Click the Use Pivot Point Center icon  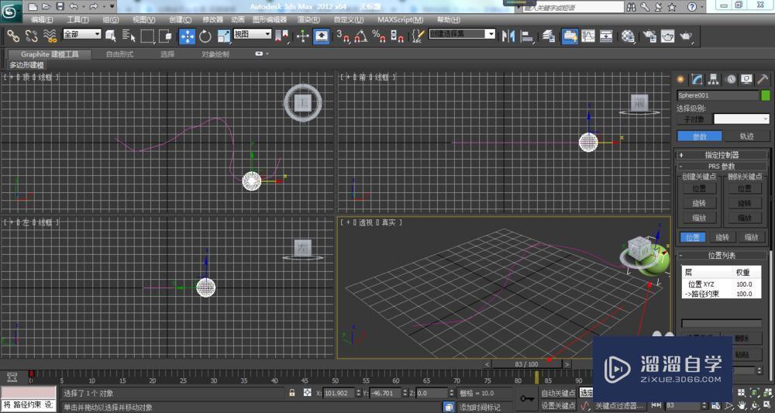281,36
